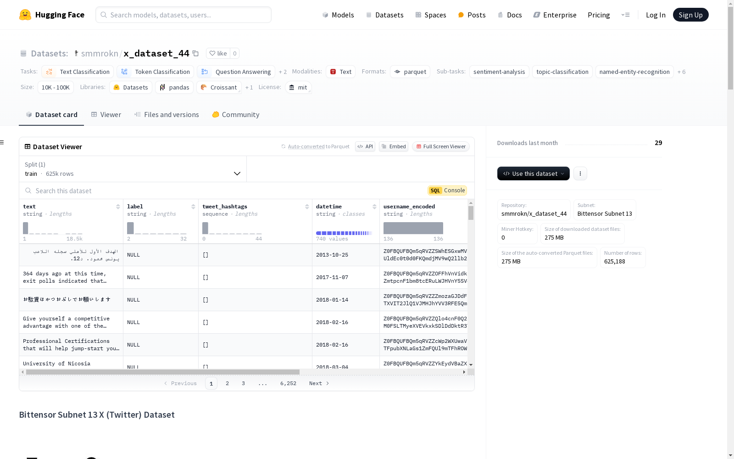
Task: Expand the +1 more libraries tag
Action: (x=249, y=87)
